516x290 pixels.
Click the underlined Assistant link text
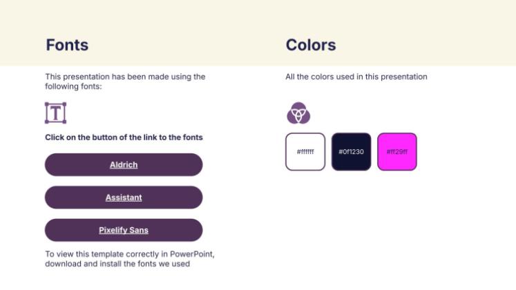124,197
